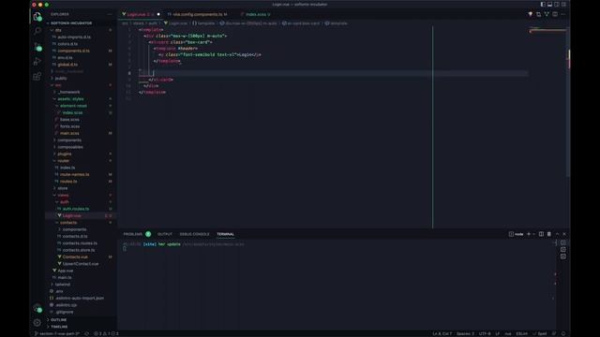
Task: Open the git branch selector in status bar
Action: coord(57,333)
